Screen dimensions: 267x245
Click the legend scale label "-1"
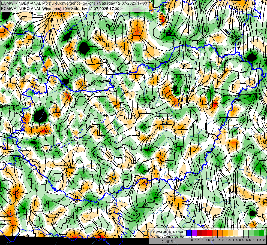233,240
